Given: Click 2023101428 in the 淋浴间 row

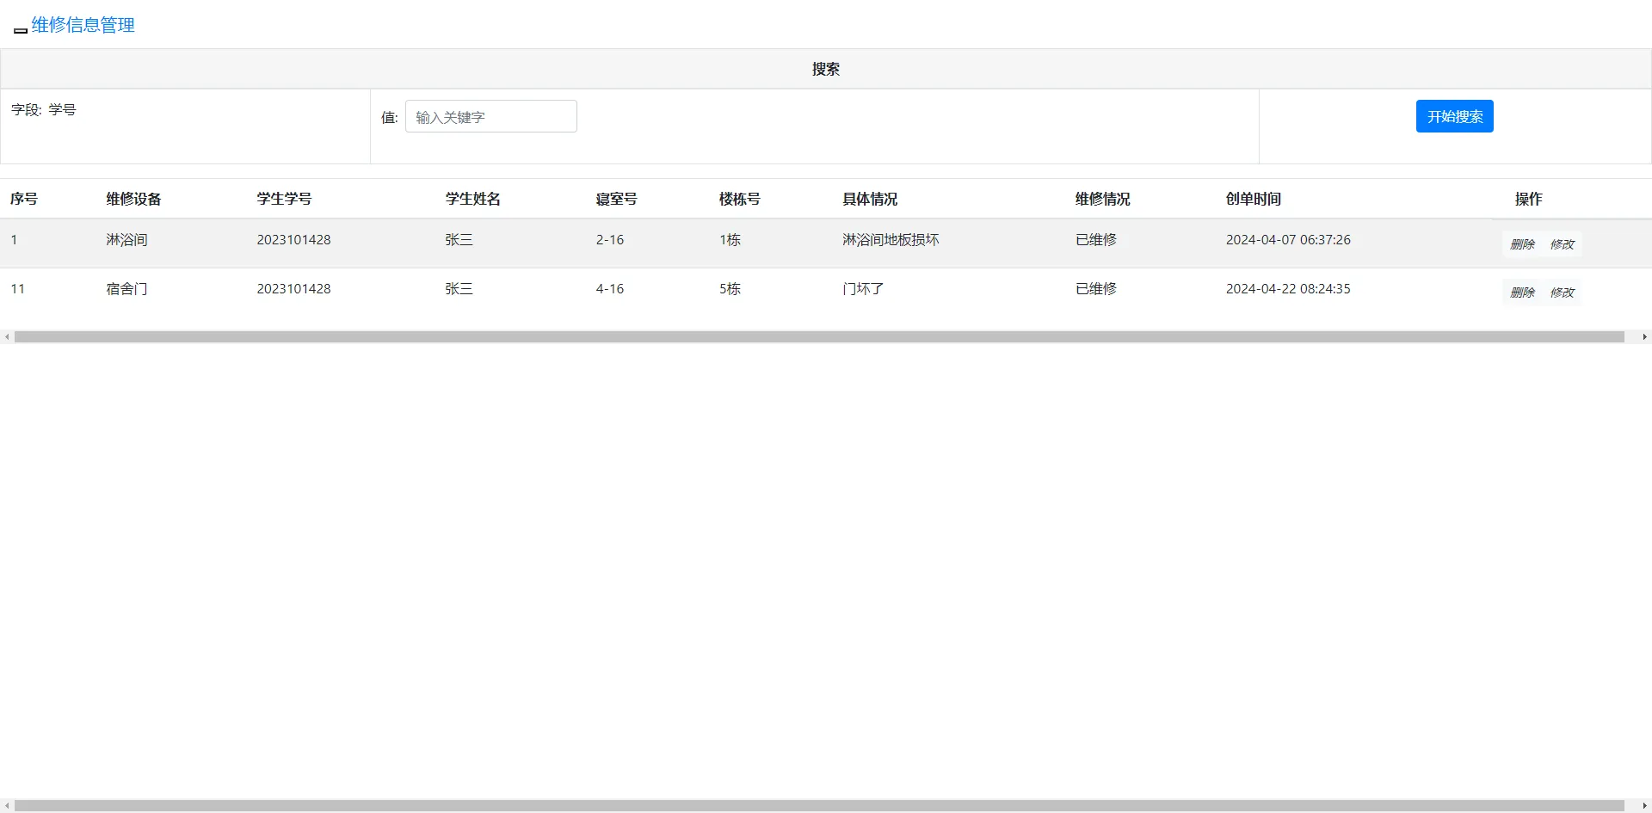Looking at the screenshot, I should coord(293,240).
